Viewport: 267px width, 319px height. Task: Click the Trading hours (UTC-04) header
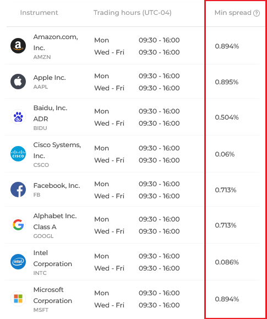click(x=132, y=13)
